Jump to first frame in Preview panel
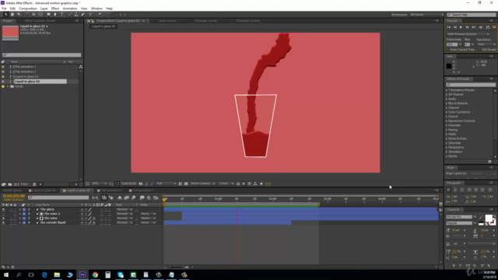Viewport: 498px width, 280px height. pyautogui.click(x=449, y=27)
